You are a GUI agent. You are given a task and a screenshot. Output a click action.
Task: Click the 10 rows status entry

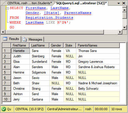point(117,109)
